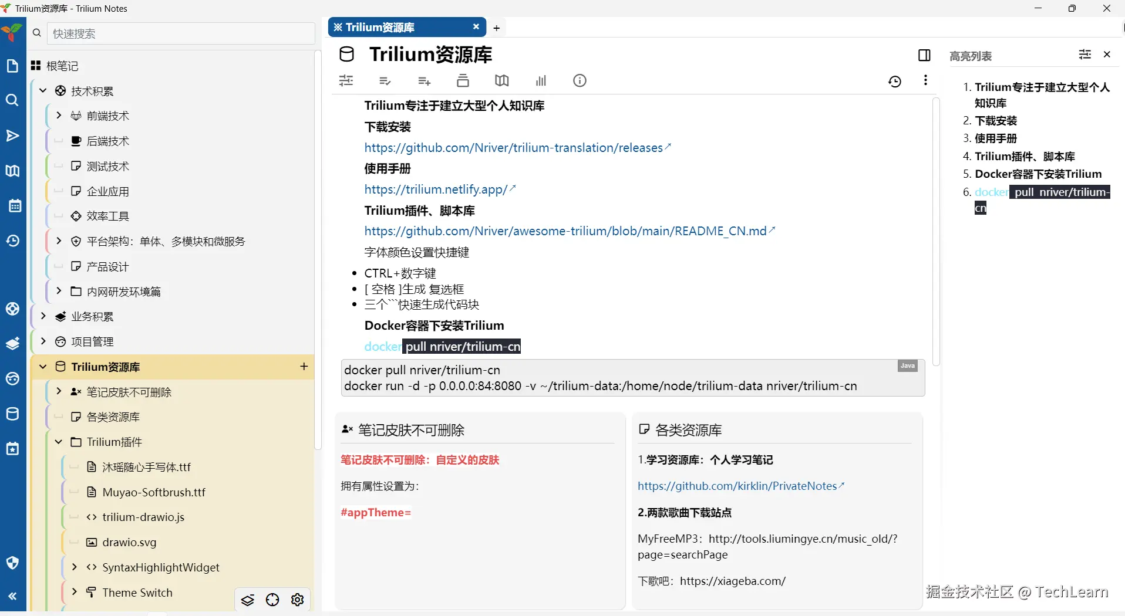Open highlight list options with the sliders icon
1125x616 pixels.
pos(1085,55)
